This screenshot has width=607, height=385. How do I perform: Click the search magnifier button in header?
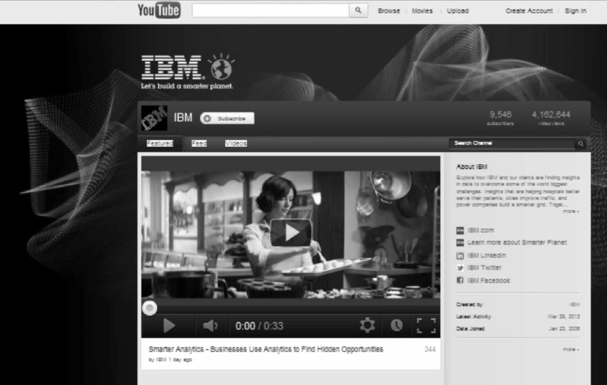tap(358, 11)
